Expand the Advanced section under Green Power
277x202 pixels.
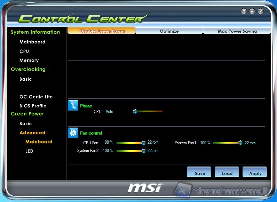pyautogui.click(x=32, y=132)
